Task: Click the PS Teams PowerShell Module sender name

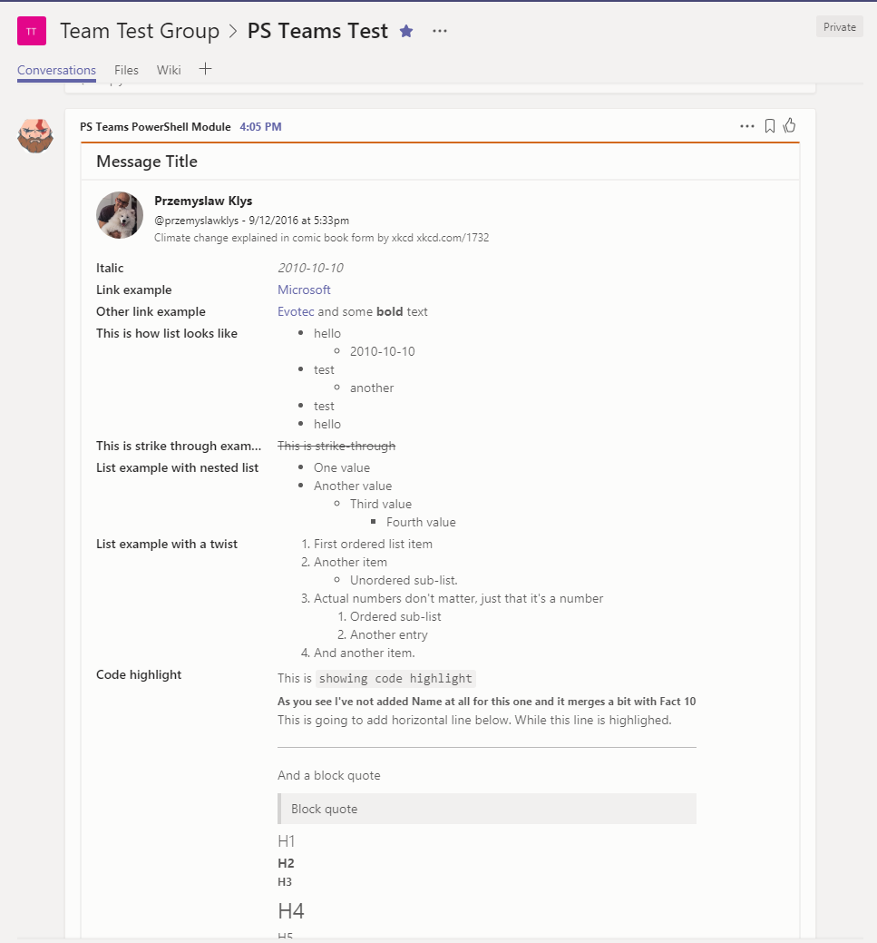Action: click(x=155, y=127)
